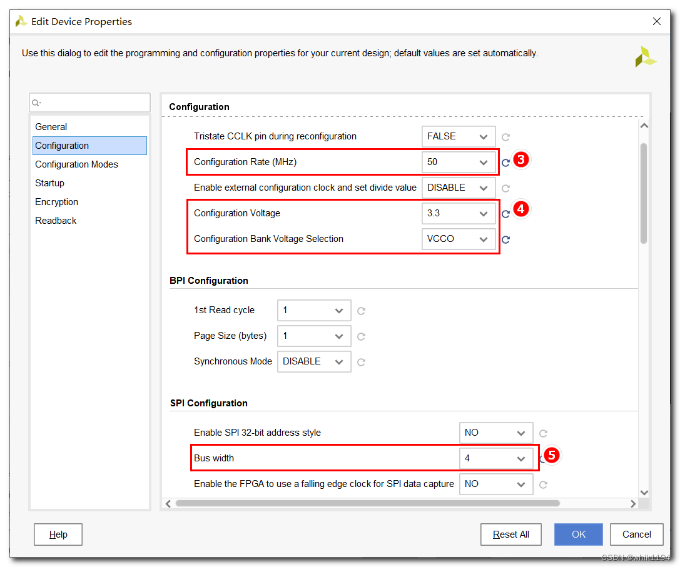Select Configuration Modes category
This screenshot has height=567, width=680.
coord(90,164)
